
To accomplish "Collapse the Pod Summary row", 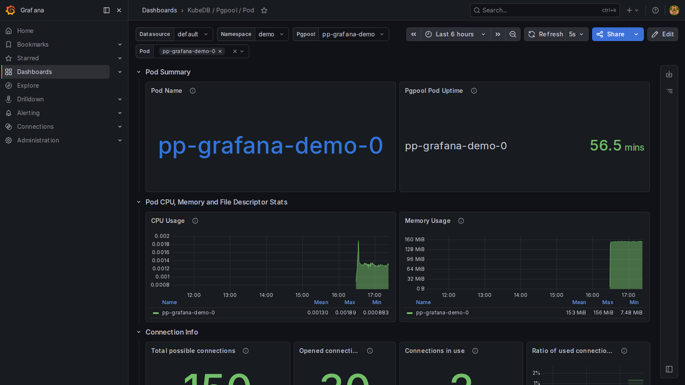I will pos(139,72).
